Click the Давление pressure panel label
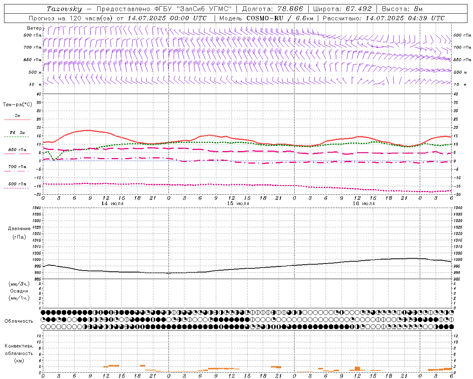473x379 pixels. (x=19, y=229)
